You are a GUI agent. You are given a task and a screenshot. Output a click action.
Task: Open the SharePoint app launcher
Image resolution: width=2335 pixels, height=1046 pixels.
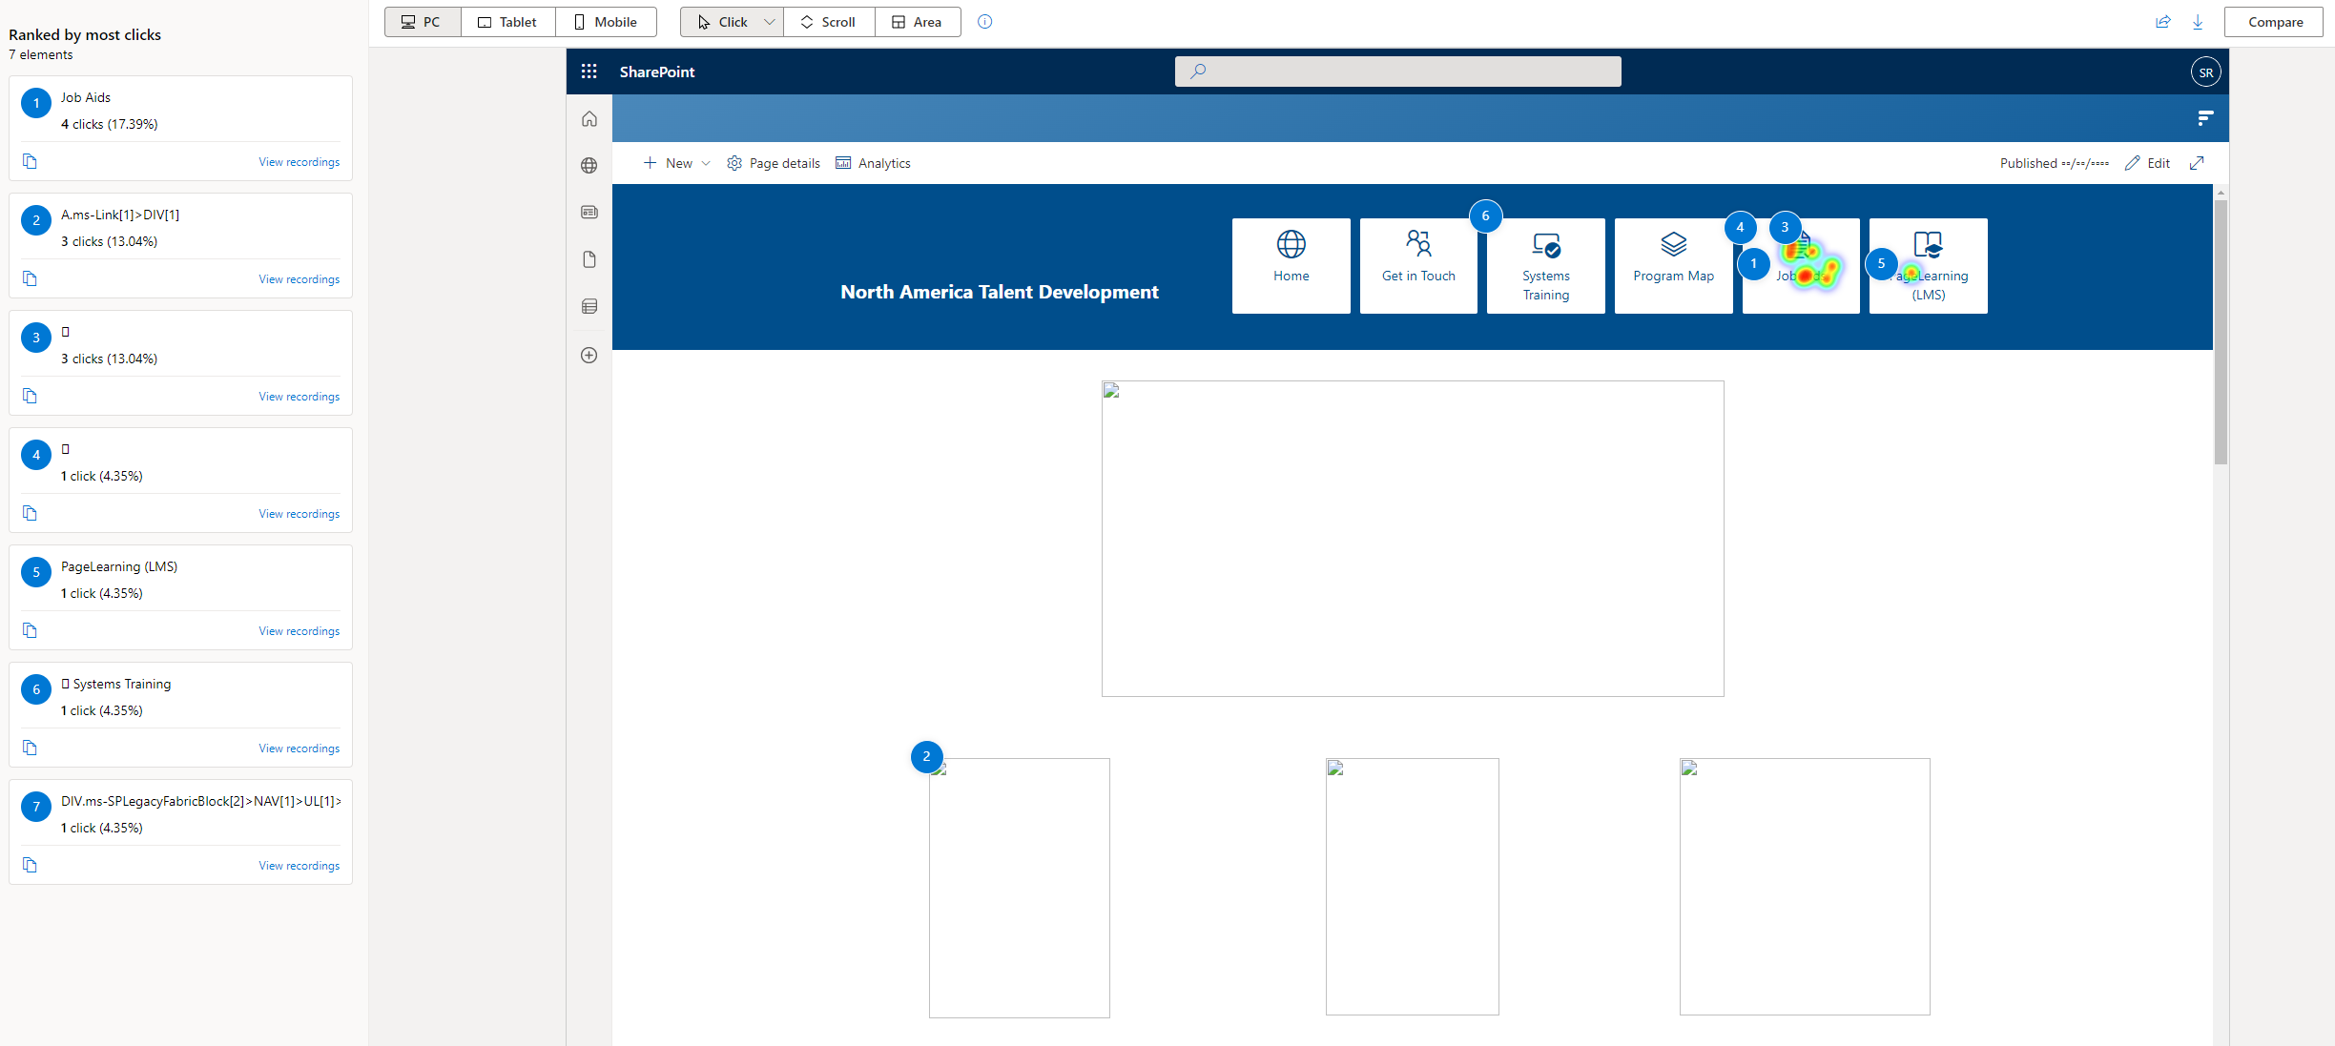[x=589, y=71]
